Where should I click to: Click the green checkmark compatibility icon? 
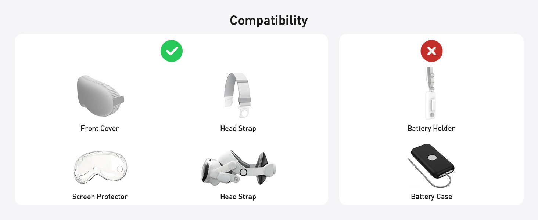[x=172, y=51]
